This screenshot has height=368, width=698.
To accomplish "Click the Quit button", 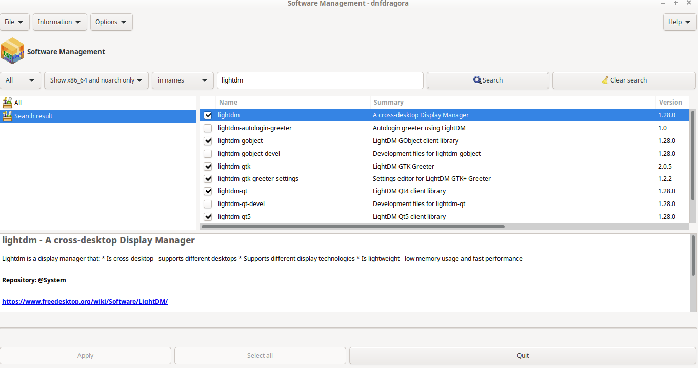I will (523, 356).
